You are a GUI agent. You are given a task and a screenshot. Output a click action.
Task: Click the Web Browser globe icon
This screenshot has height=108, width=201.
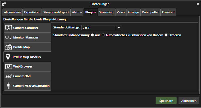pos(9,66)
